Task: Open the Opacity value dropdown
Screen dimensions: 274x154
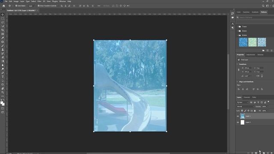Action: pos(268,107)
